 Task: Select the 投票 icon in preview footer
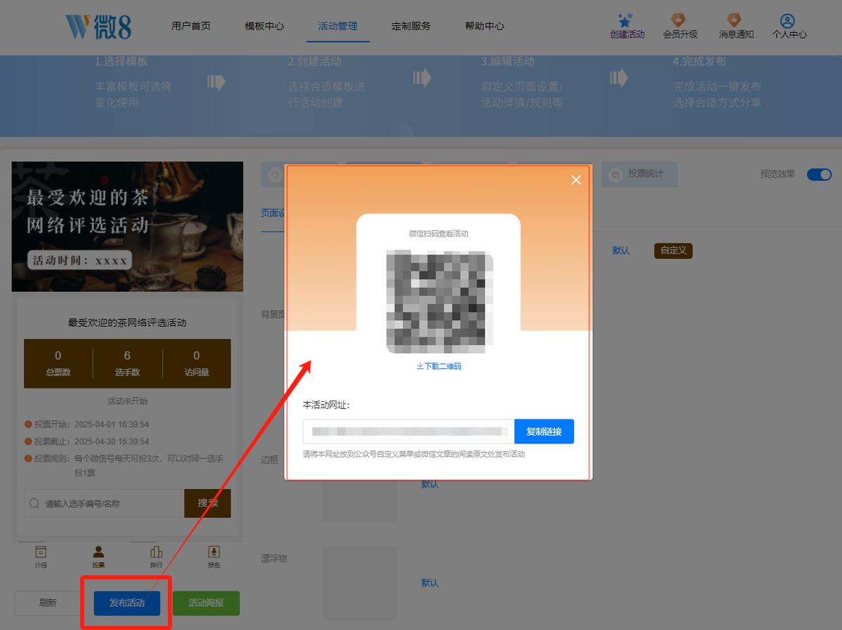(x=99, y=552)
